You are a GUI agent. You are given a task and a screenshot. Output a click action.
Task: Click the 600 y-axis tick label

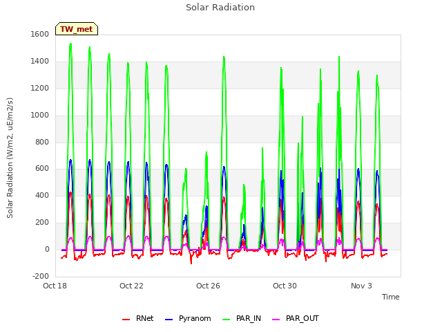42,169
